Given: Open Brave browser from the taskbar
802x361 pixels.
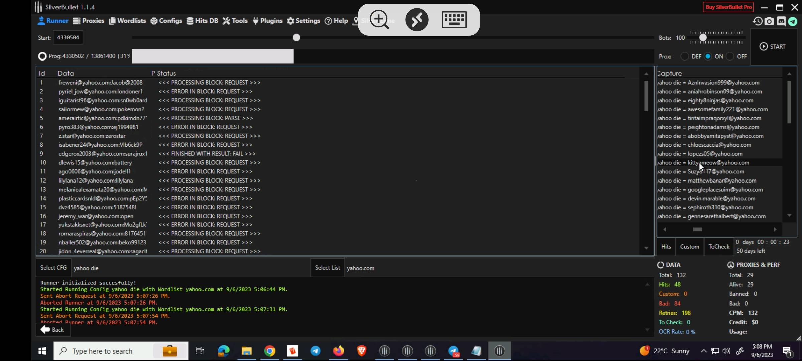Looking at the screenshot, I should [x=361, y=351].
